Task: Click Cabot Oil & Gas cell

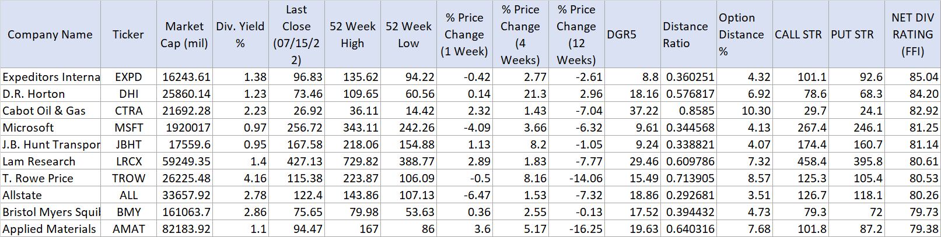Action: (44, 111)
